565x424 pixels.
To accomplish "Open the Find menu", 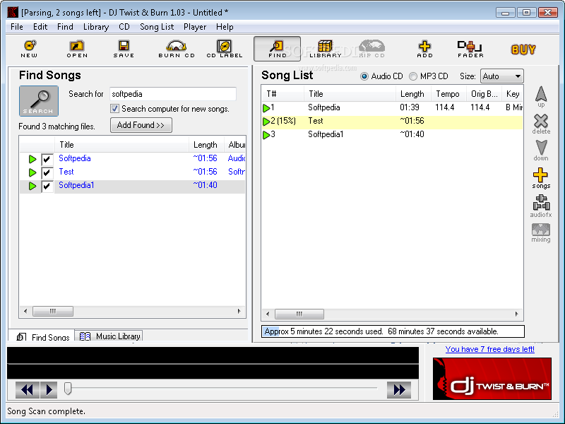I will pyautogui.click(x=65, y=27).
